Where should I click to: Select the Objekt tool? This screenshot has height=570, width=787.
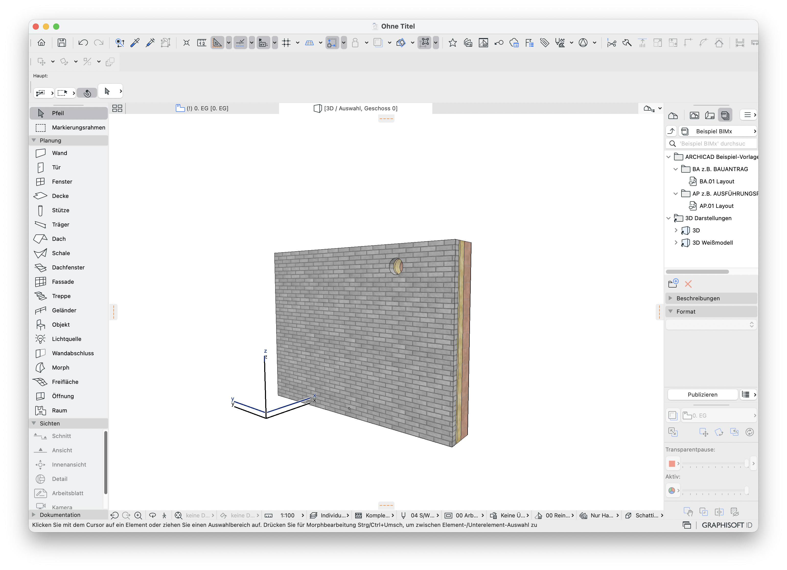pos(68,325)
